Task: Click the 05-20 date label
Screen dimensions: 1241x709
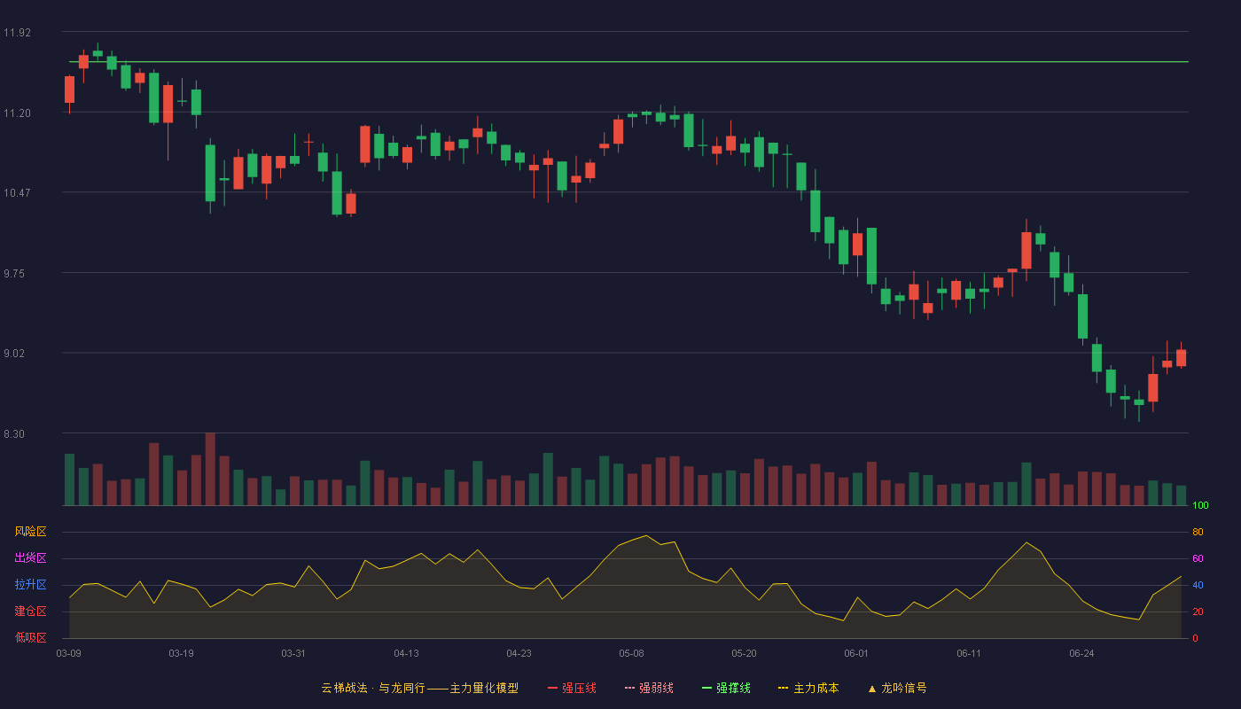Action: [x=744, y=653]
